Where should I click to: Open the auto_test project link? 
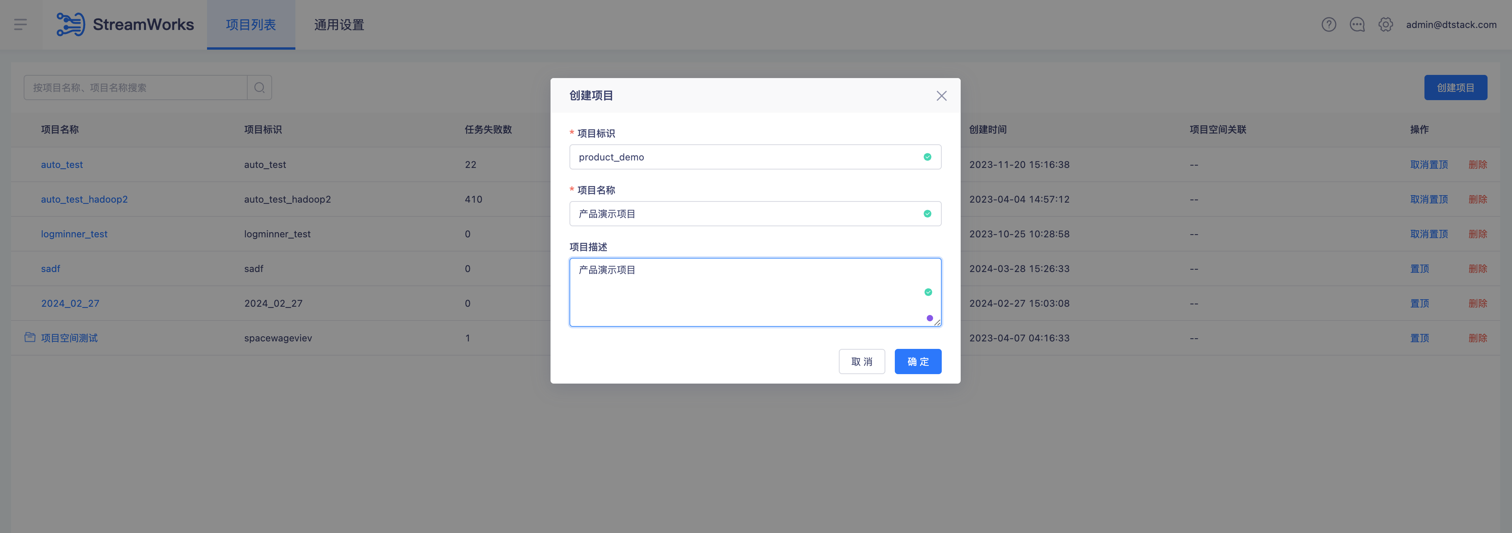click(62, 164)
